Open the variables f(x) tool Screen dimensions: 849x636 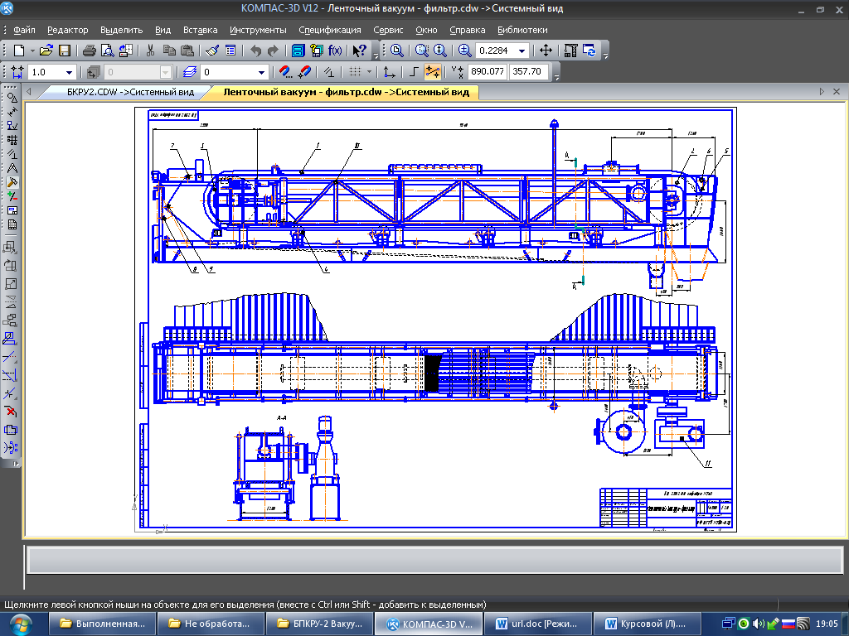(335, 51)
